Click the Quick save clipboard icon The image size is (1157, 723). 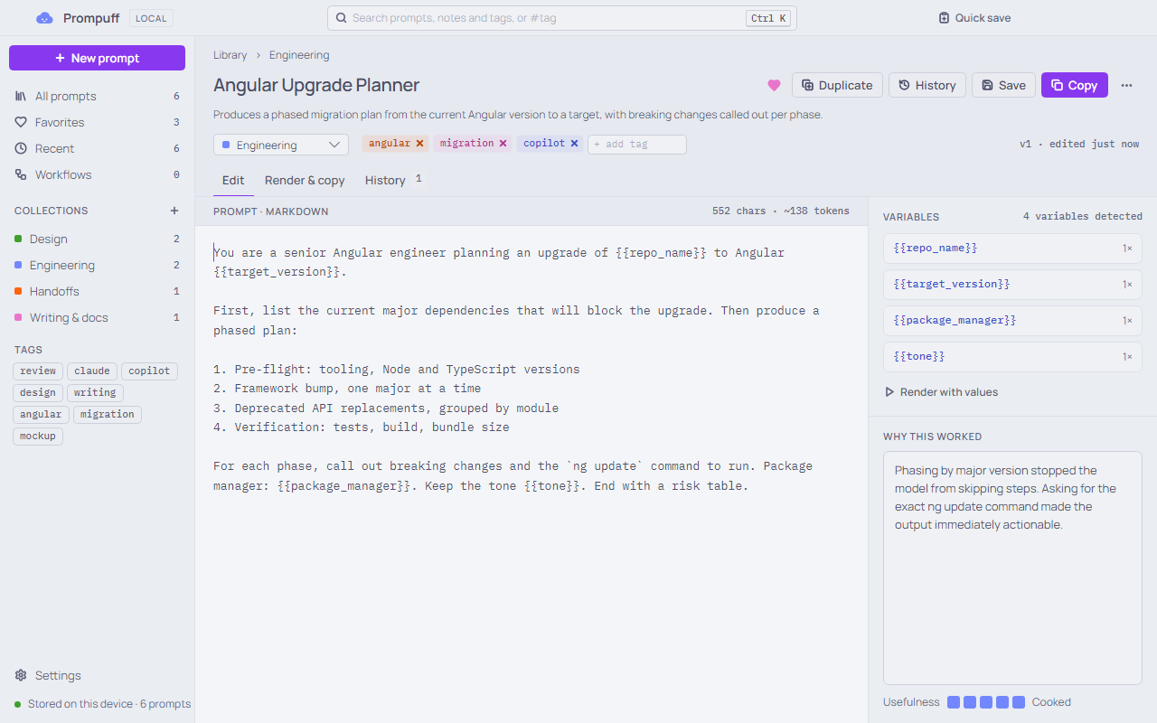point(944,18)
